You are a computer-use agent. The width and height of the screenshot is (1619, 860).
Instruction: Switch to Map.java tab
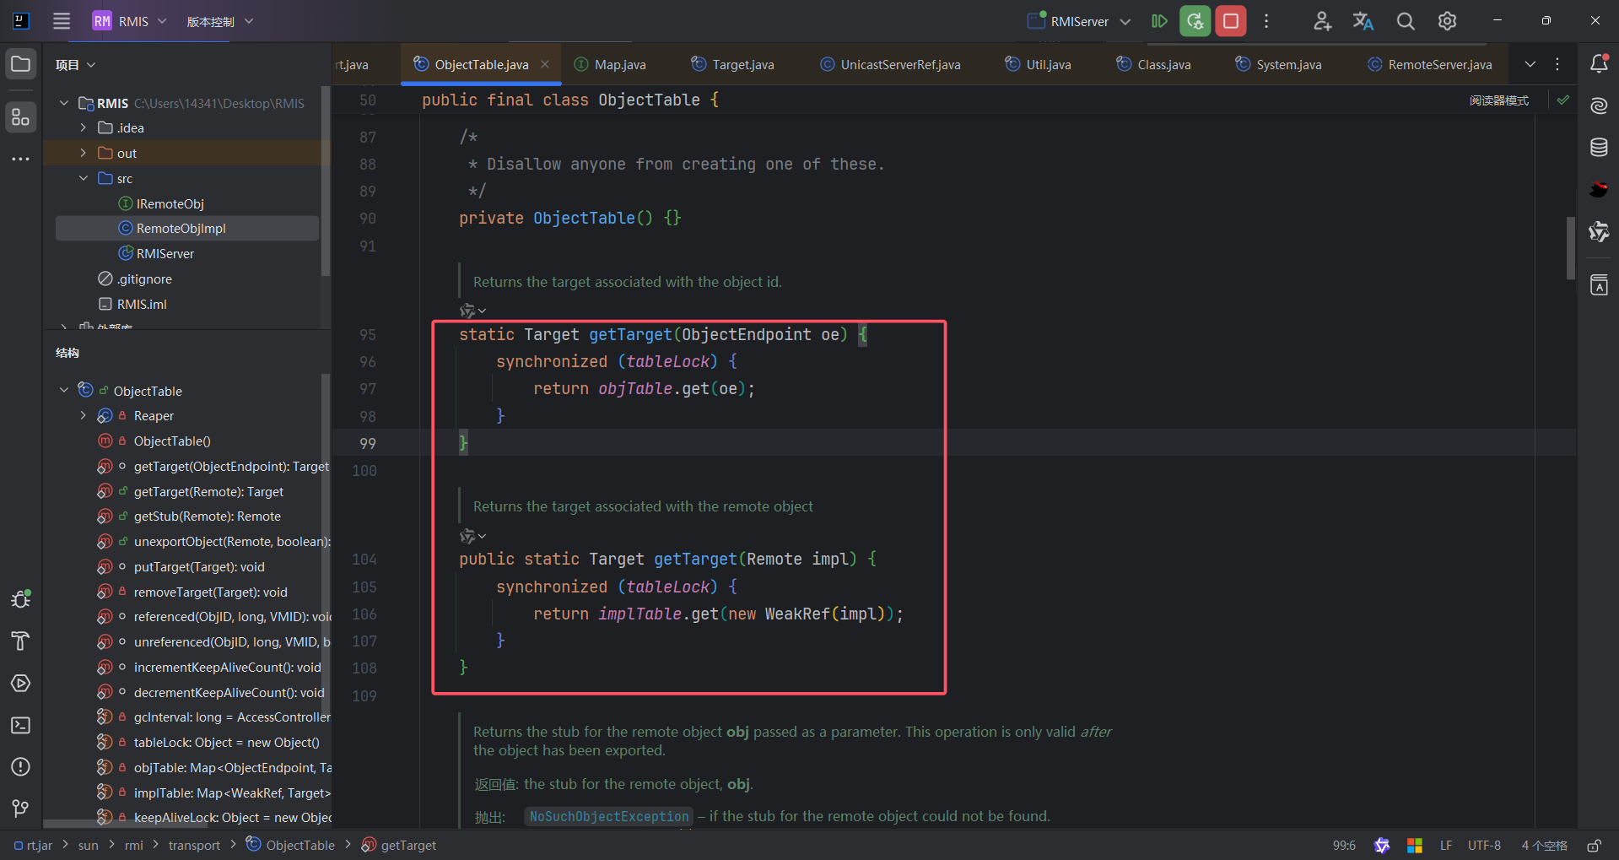tap(610, 64)
